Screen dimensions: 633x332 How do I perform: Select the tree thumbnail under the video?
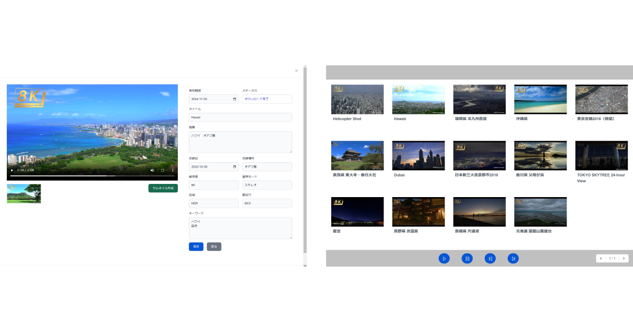click(x=24, y=193)
